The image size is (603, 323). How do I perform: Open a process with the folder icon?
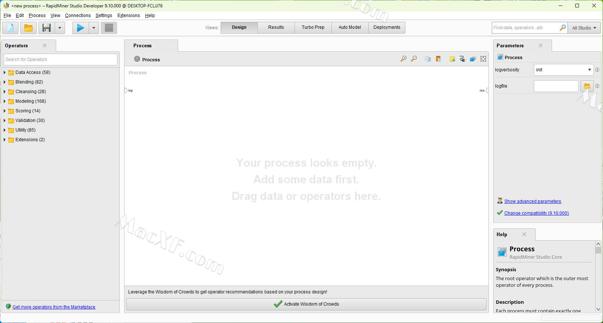point(28,28)
